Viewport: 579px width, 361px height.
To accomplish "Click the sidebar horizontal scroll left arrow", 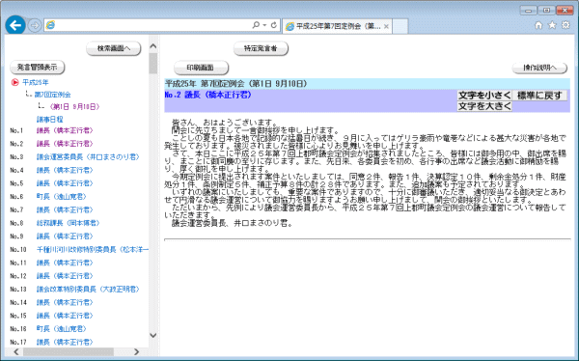I will pyautogui.click(x=16, y=351).
